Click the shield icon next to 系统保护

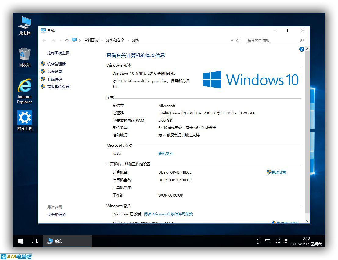[43, 79]
